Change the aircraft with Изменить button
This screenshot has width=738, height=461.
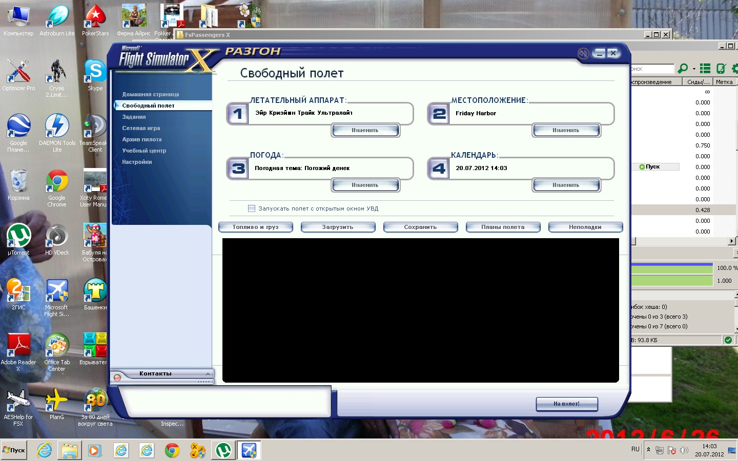pos(365,130)
